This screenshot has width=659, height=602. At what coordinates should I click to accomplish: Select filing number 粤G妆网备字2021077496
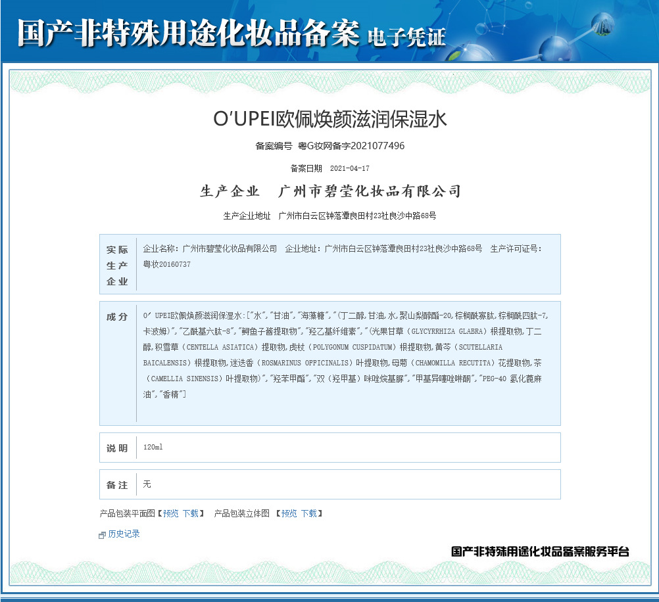[351, 146]
